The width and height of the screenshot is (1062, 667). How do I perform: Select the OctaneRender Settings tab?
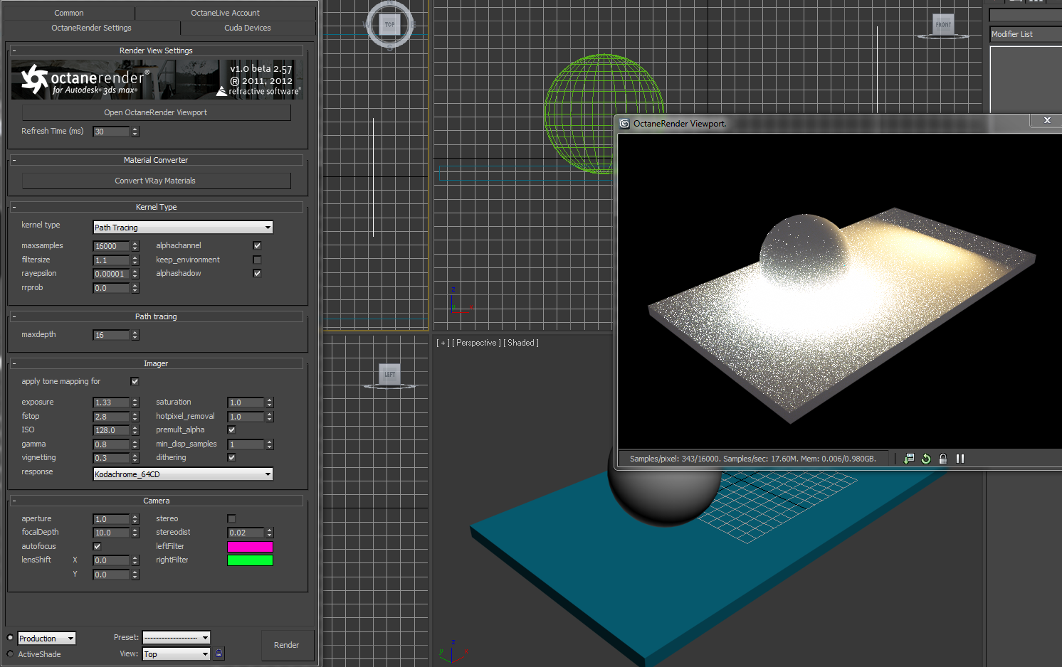pos(92,28)
